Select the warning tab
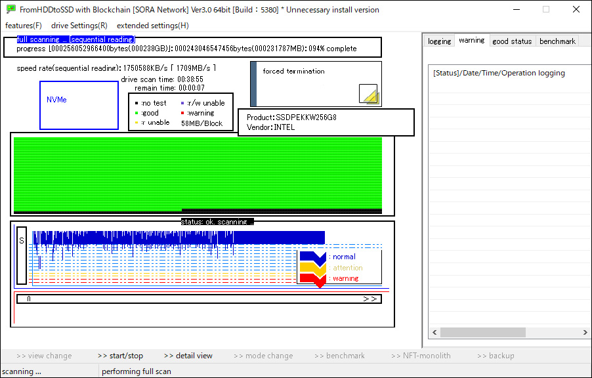This screenshot has height=378, width=592. 472,40
